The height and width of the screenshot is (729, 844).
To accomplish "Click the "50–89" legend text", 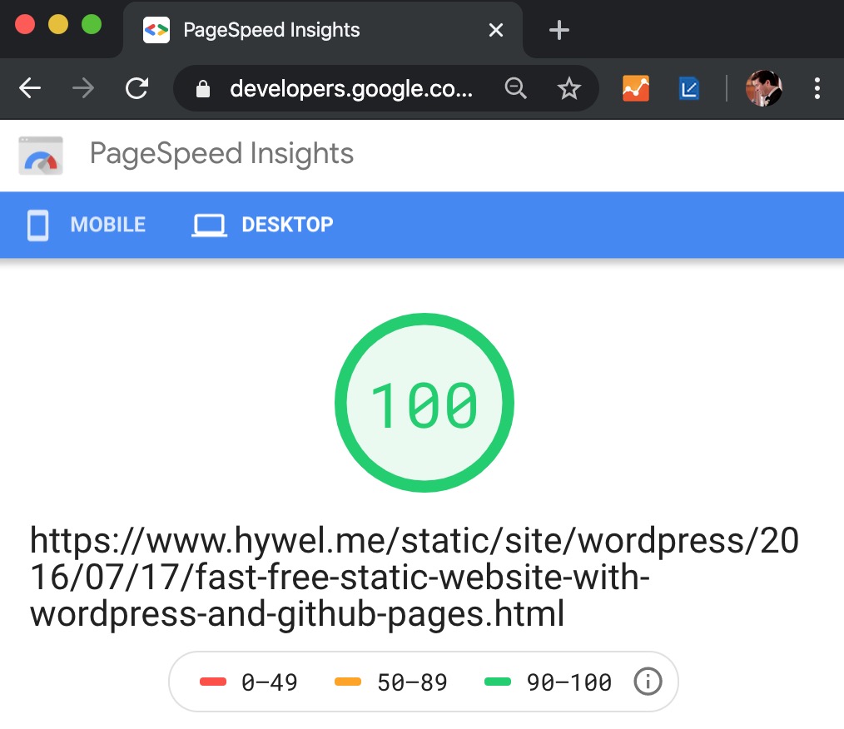I will point(412,682).
